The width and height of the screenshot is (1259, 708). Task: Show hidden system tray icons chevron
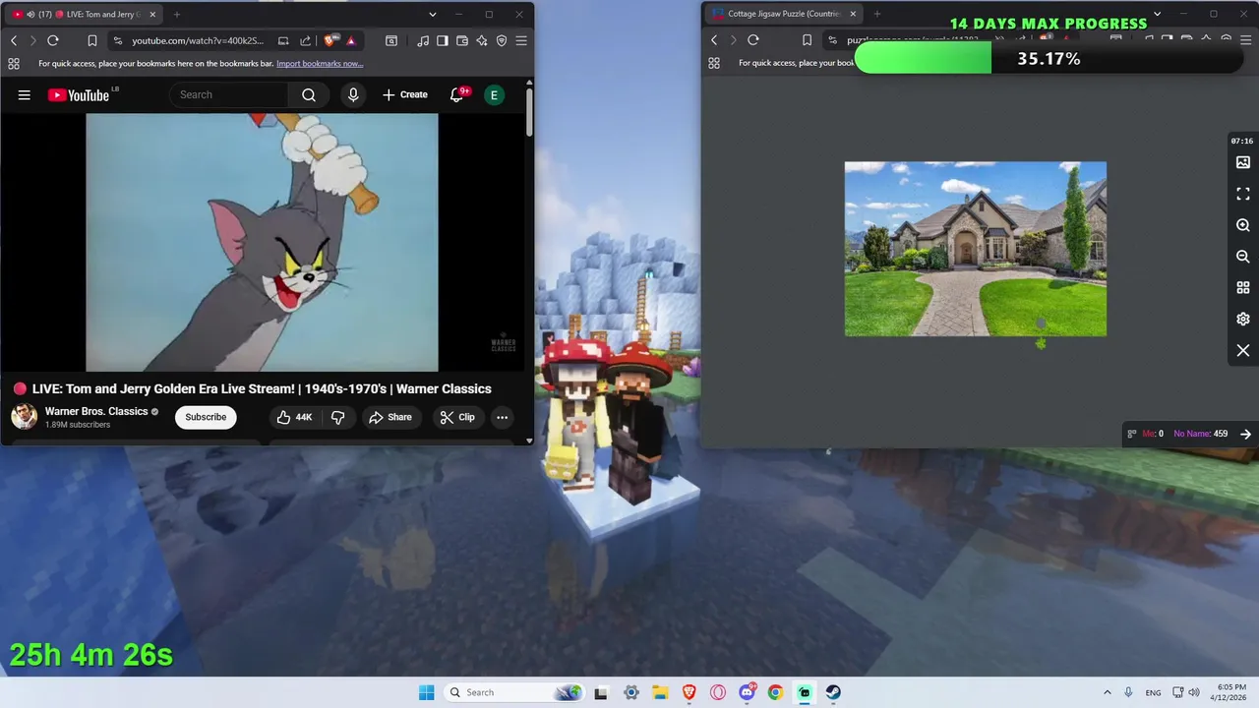click(x=1107, y=692)
